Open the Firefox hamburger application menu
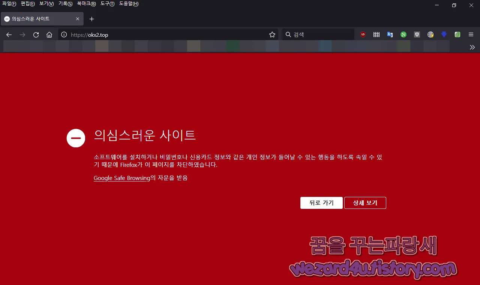480x285 pixels. tap(471, 34)
